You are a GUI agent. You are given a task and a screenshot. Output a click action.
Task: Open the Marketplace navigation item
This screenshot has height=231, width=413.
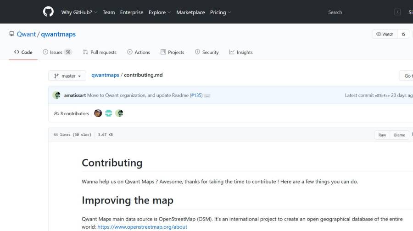190,12
